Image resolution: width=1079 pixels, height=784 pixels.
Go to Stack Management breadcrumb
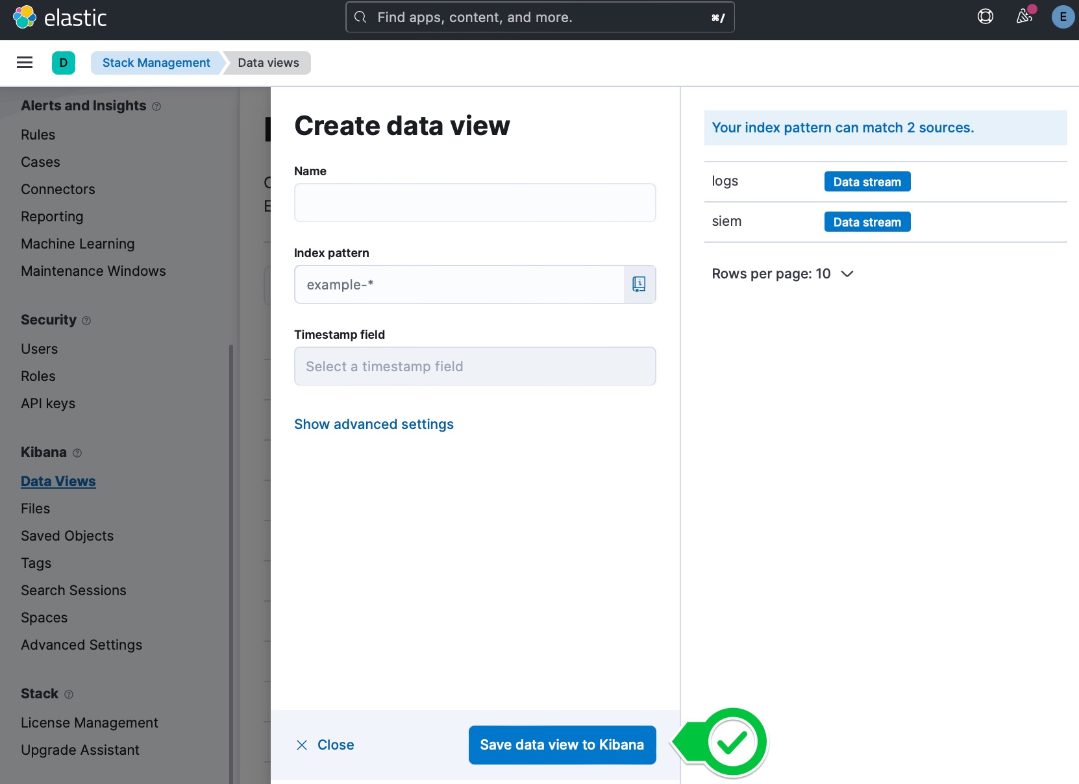tap(156, 63)
